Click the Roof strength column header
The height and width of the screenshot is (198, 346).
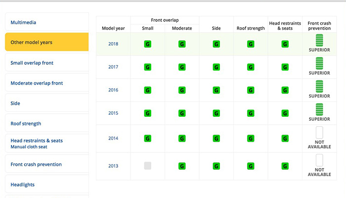pyautogui.click(x=251, y=28)
